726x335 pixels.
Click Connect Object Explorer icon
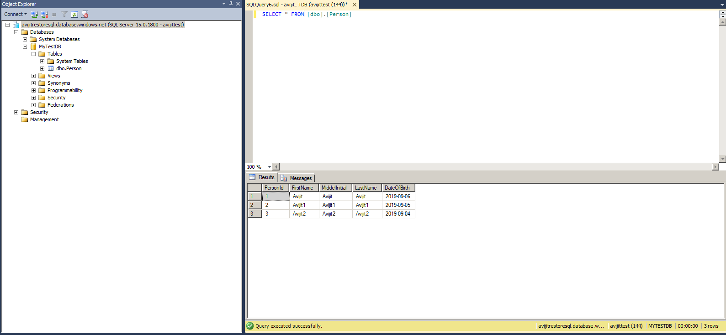pyautogui.click(x=34, y=14)
